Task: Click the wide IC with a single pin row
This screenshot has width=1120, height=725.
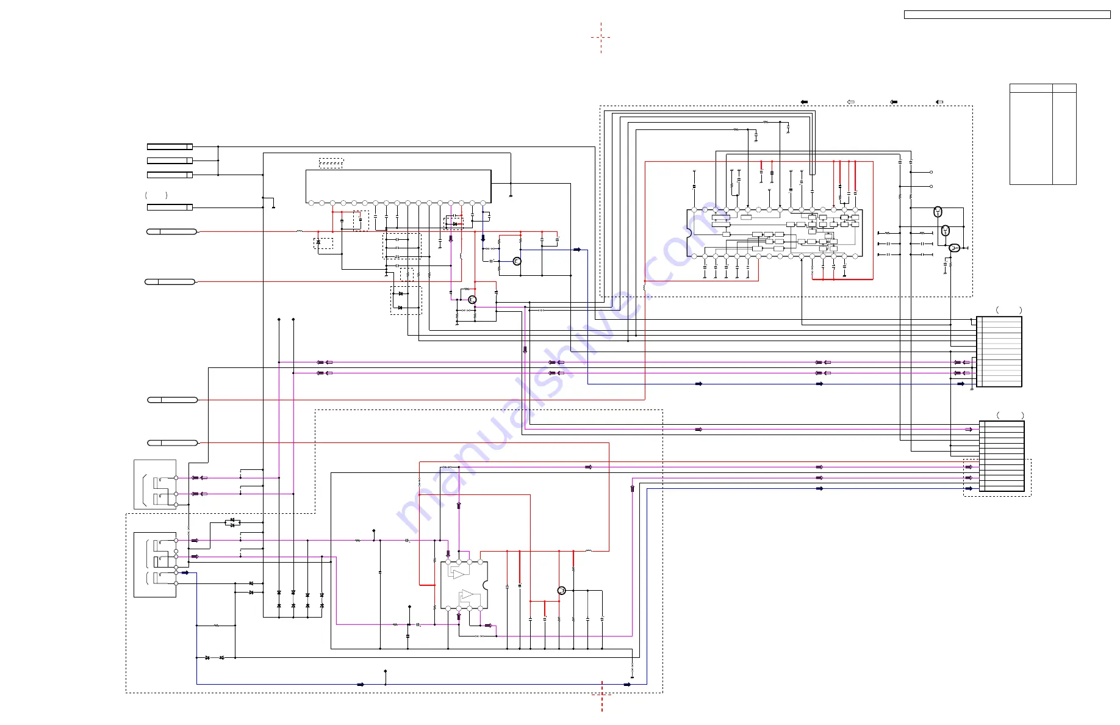Action: coord(398,187)
